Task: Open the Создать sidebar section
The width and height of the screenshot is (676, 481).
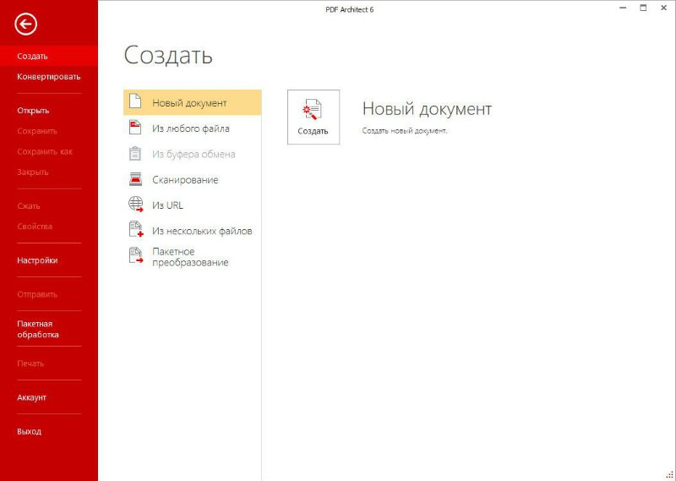Action: click(49, 56)
